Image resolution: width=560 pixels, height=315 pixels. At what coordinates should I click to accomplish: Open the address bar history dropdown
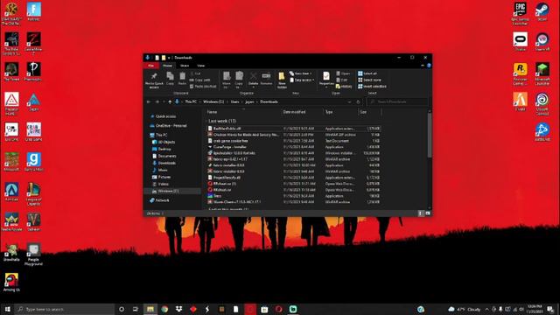pos(349,101)
